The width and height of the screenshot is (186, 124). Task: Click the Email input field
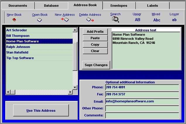coord(142,101)
